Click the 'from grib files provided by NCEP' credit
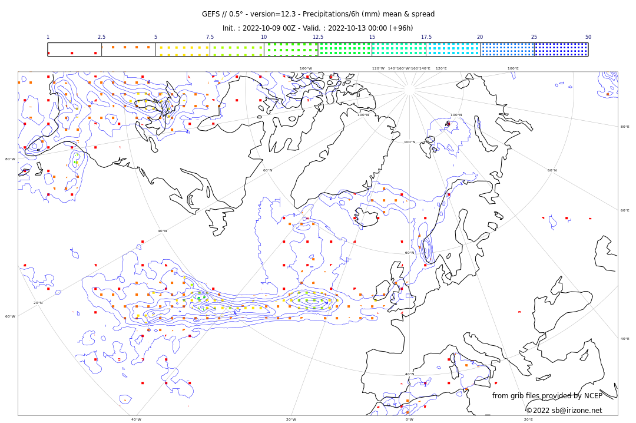 (547, 396)
